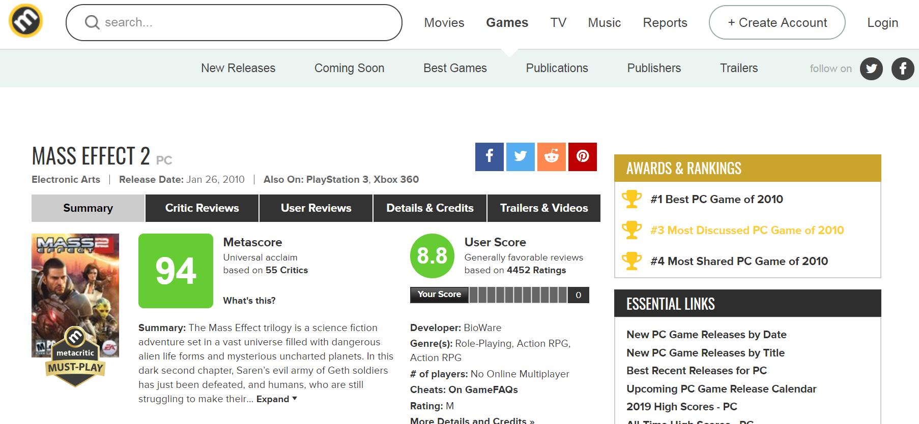Open the Reports section
This screenshot has height=424, width=919.
coord(665,22)
